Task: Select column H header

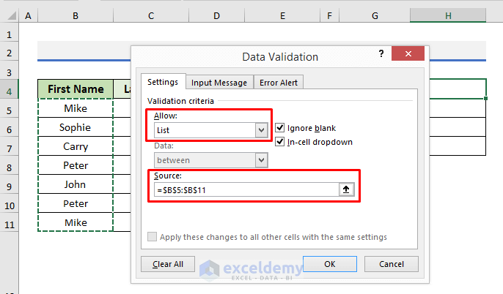Action: 447,15
